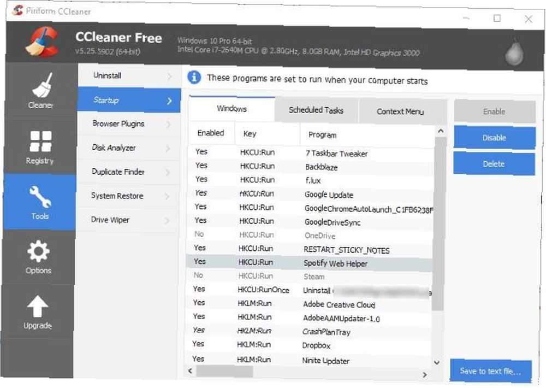Open the Registry section icon

41,141
